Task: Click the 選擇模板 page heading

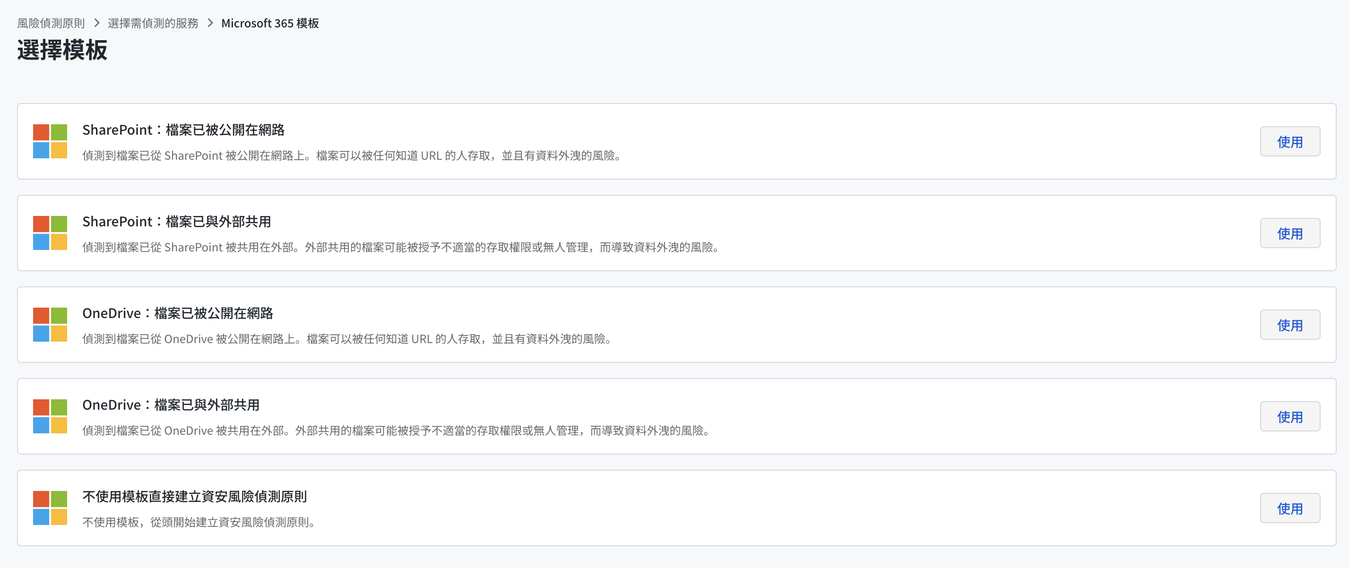Action: (x=62, y=50)
